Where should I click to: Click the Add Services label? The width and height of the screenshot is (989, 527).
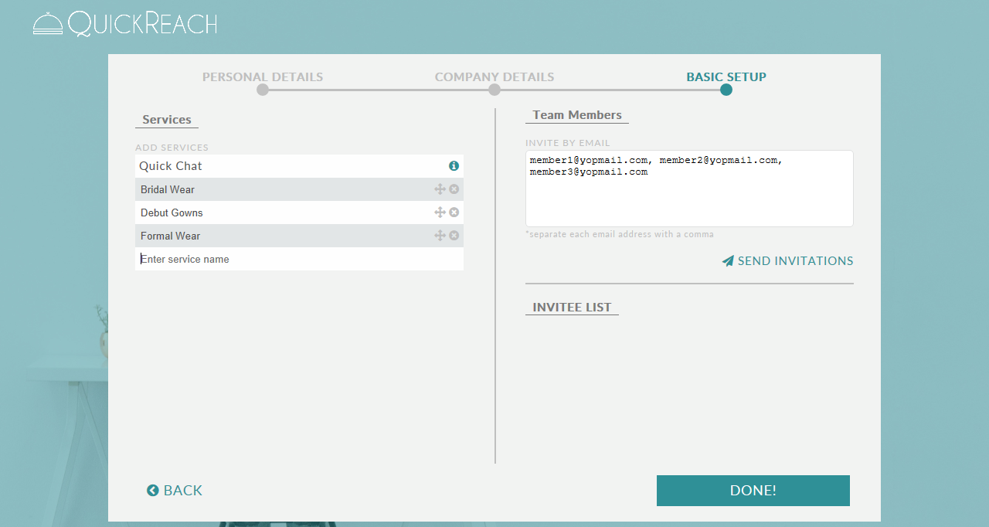[172, 148]
